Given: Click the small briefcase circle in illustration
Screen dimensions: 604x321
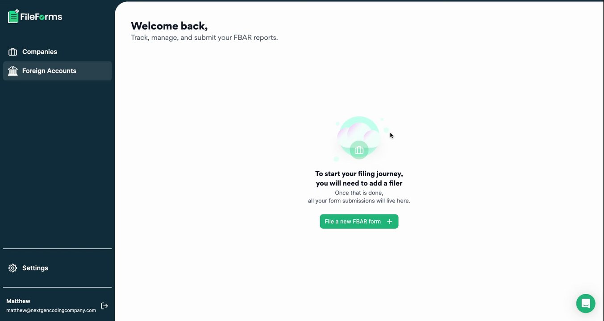Looking at the screenshot, I should pos(359,150).
